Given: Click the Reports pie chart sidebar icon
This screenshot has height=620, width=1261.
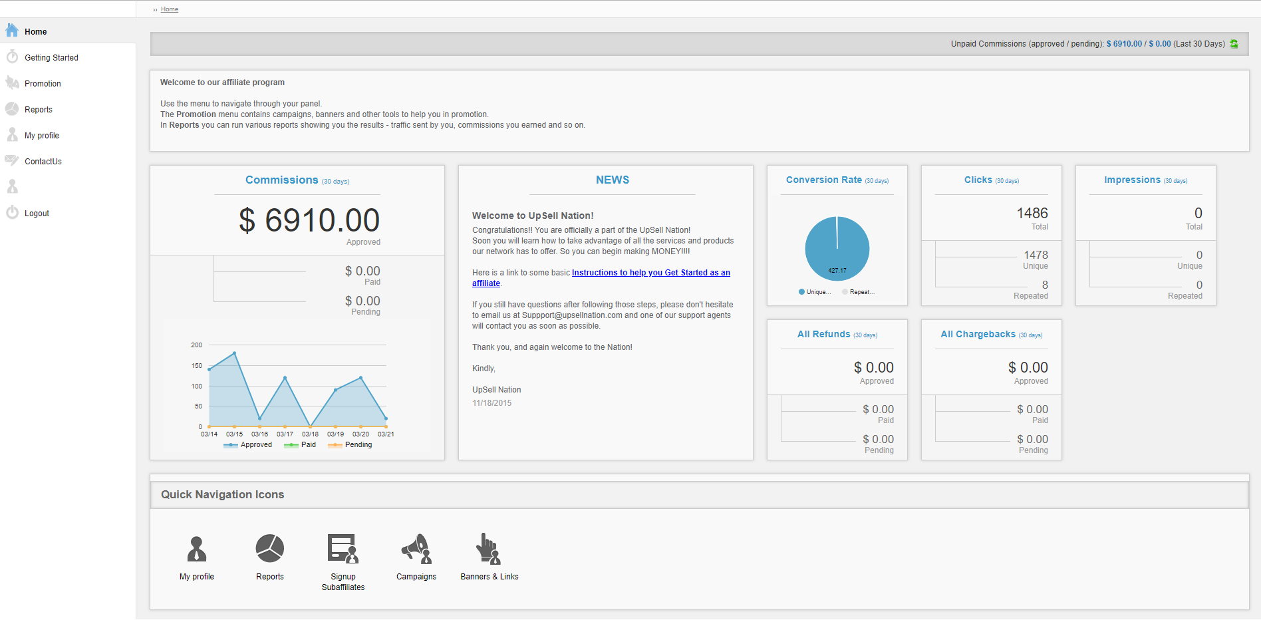Looking at the screenshot, I should [x=12, y=108].
